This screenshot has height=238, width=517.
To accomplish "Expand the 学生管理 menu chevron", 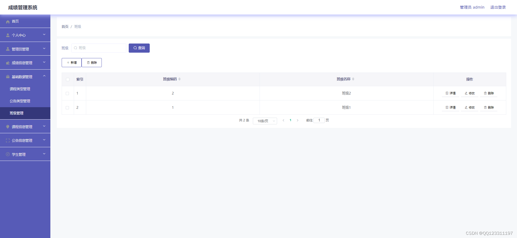I will click(x=44, y=154).
